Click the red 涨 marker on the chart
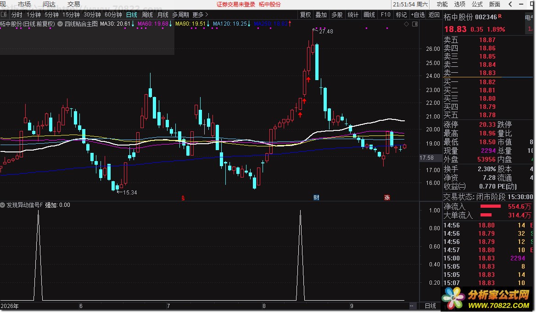Viewport: 537px width, 313px height. [387, 198]
